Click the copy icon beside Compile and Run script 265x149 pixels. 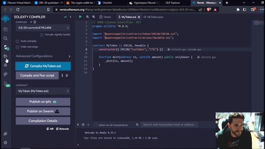[x=67, y=75]
